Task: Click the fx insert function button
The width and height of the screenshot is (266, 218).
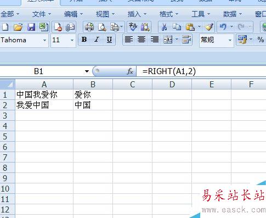Action: [130, 71]
